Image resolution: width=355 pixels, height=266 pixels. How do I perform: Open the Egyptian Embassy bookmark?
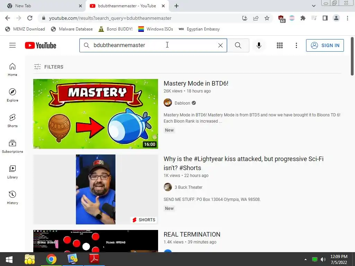[199, 29]
